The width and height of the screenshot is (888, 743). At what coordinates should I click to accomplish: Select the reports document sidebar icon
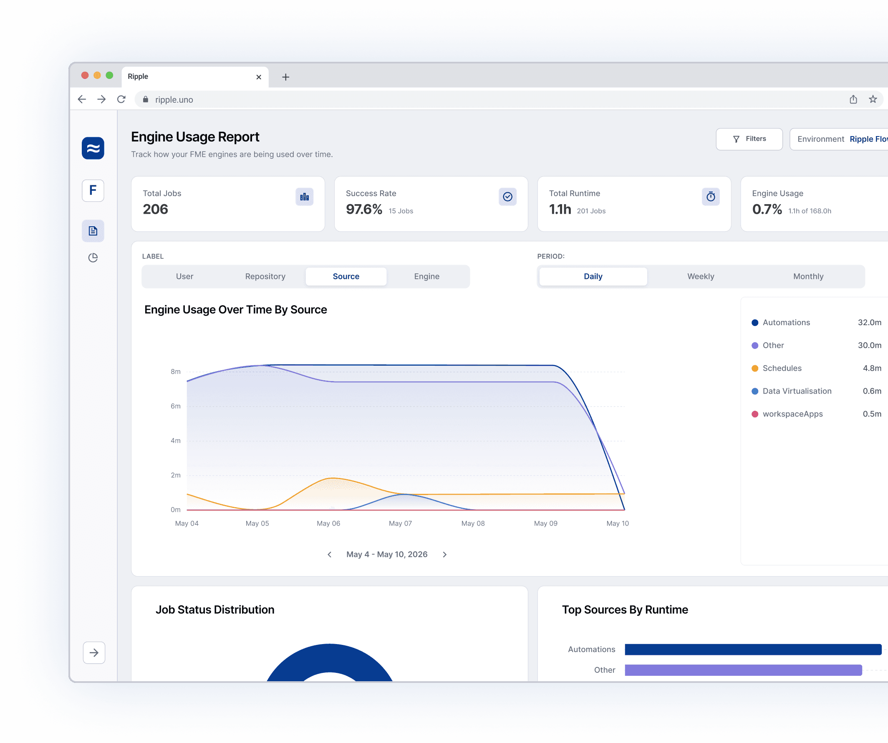(x=93, y=231)
